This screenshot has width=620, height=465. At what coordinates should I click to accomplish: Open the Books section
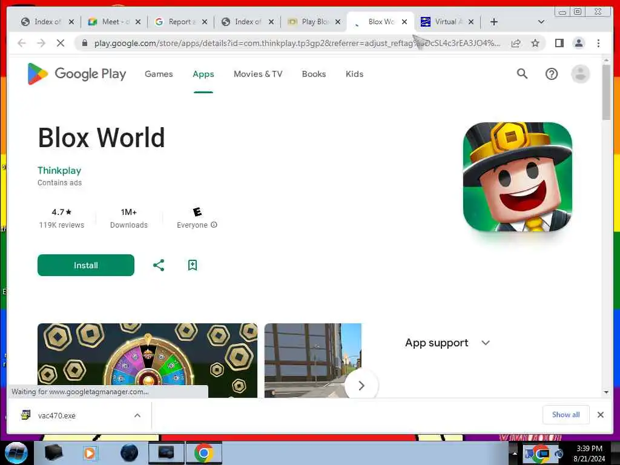[x=314, y=74]
